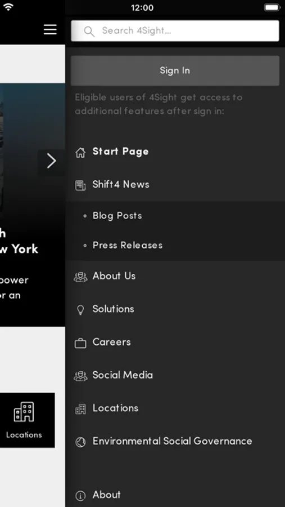Tap the next-slide chevron arrow on the carousel
Screen dimensions: 285x507
click(x=51, y=161)
